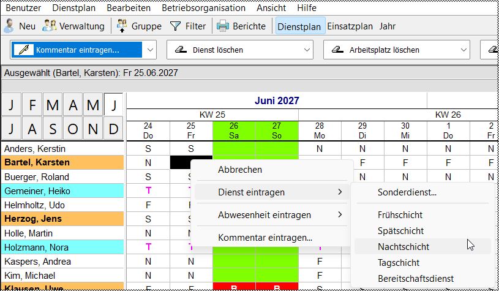Expand the Arbeitsplatz löschen dropdown

click(x=463, y=50)
